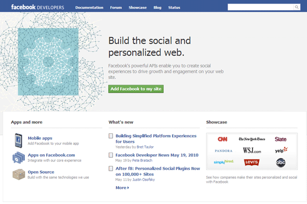Click the search input field
The height and width of the screenshot is (204, 307).
point(260,7)
